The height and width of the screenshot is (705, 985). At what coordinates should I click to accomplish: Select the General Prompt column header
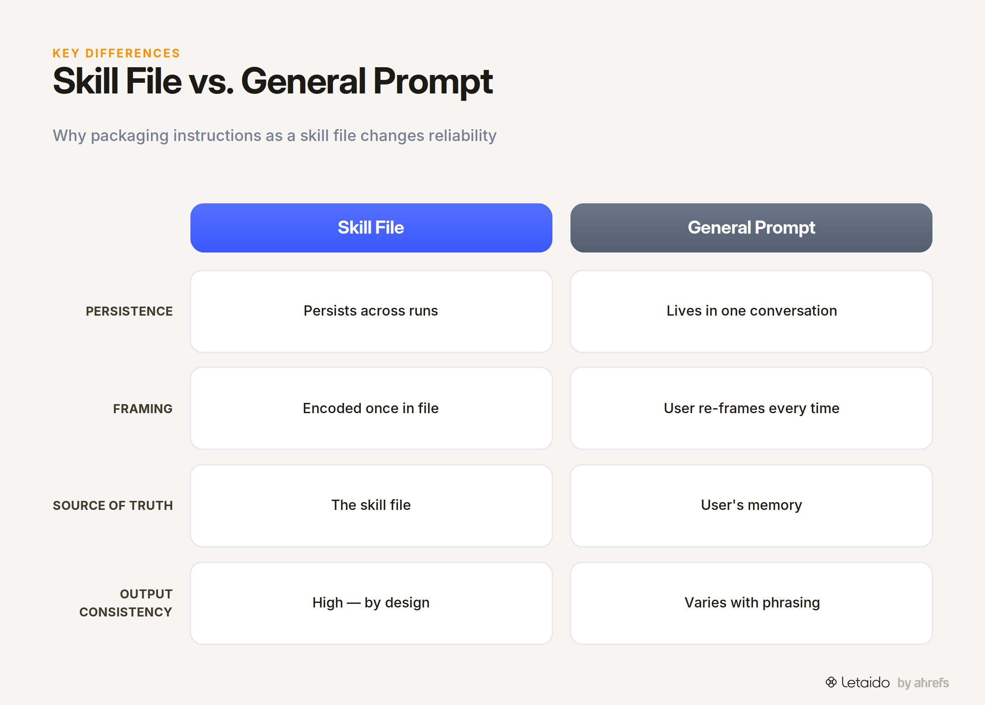click(751, 228)
